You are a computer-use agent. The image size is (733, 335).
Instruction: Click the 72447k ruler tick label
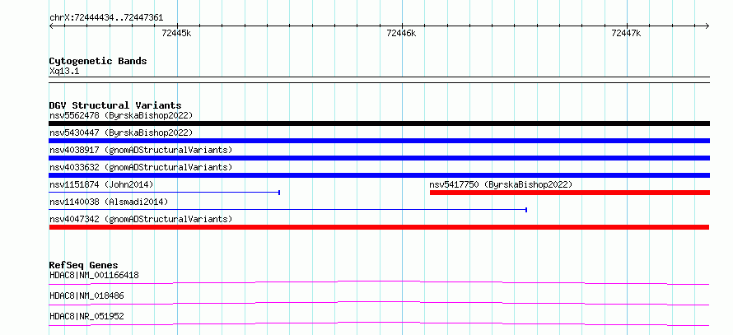coord(626,33)
